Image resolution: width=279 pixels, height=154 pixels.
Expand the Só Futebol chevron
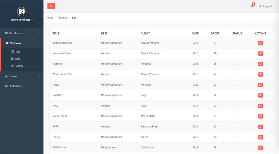pos(39,86)
